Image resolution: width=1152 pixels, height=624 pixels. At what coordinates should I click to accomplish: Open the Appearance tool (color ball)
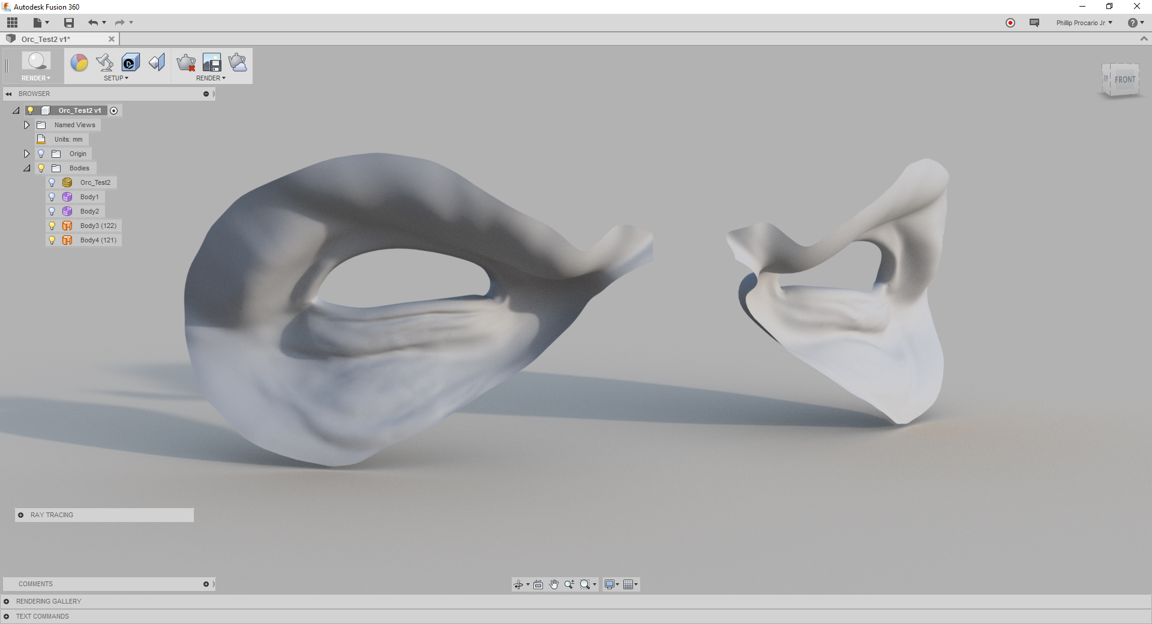79,62
